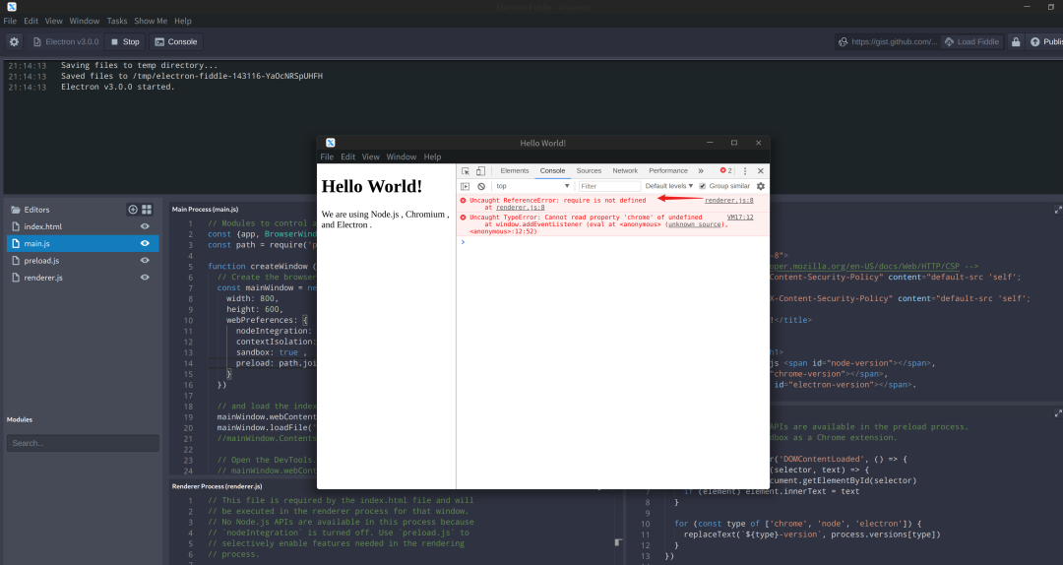This screenshot has width=1063, height=565.
Task: Open Tasks menu in Fiddle
Action: pyautogui.click(x=116, y=21)
